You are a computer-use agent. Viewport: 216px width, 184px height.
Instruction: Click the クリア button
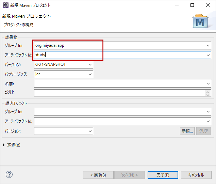tap(203, 131)
